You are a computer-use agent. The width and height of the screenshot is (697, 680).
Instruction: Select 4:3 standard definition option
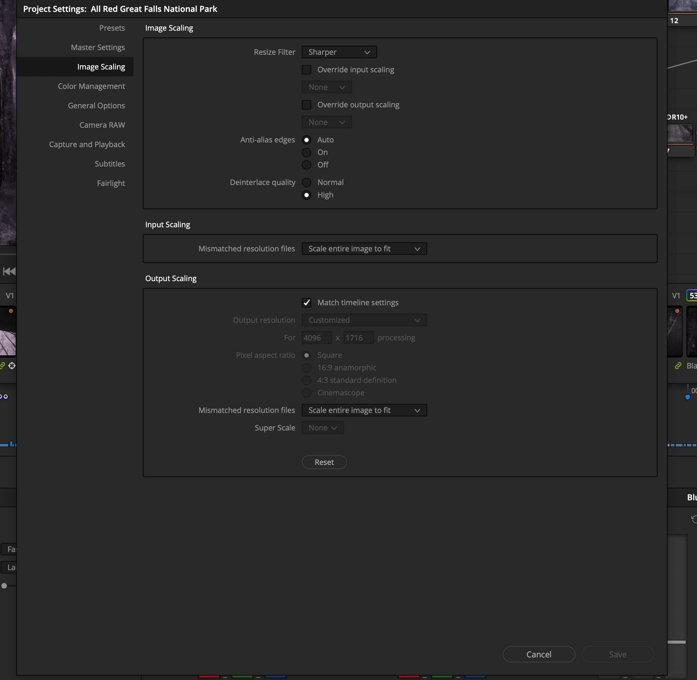click(x=307, y=380)
